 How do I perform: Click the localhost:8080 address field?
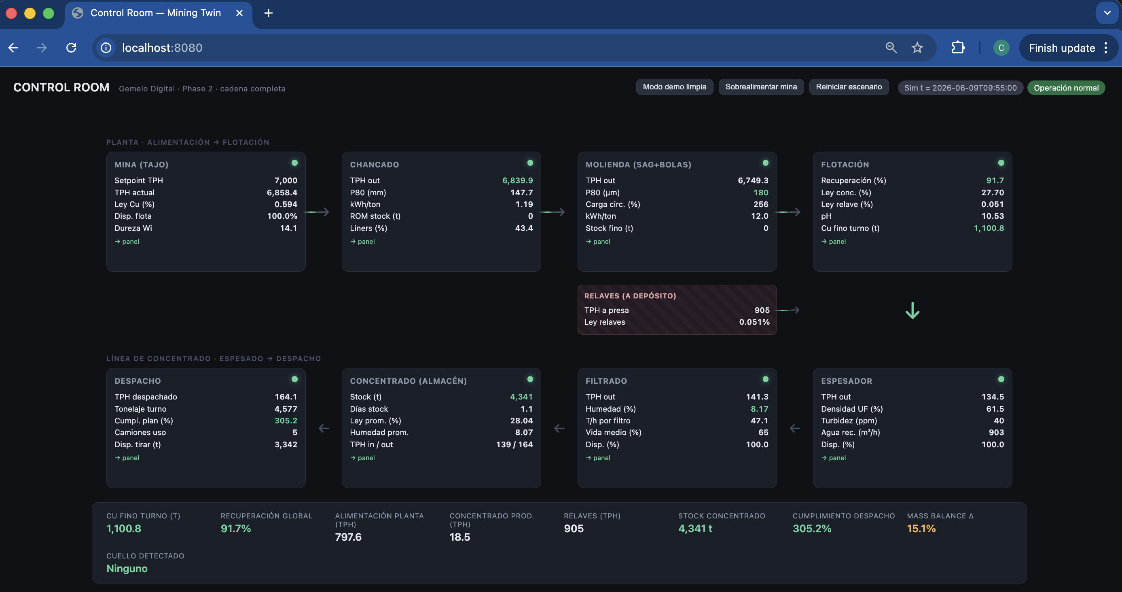[488, 48]
